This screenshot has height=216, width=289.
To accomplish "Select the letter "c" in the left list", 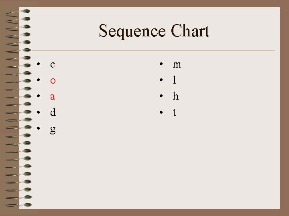I will point(53,64).
